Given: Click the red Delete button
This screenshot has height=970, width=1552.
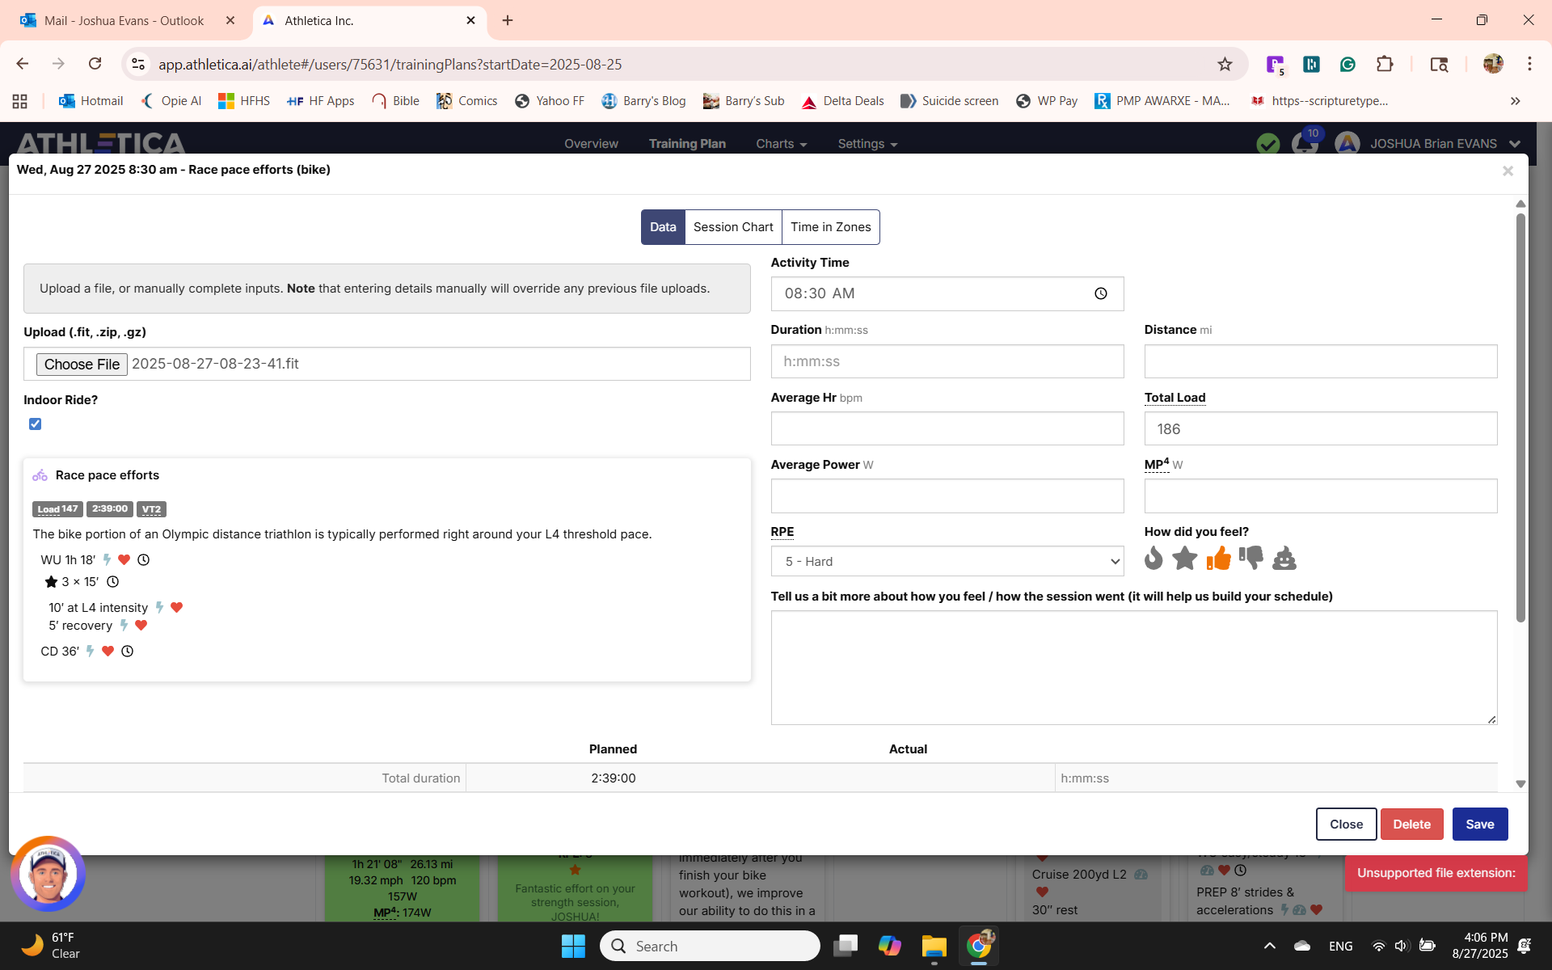Looking at the screenshot, I should pyautogui.click(x=1411, y=824).
